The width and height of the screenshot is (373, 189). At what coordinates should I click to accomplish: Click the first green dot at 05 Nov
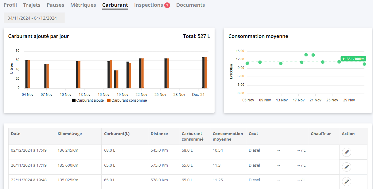pos(247,63)
